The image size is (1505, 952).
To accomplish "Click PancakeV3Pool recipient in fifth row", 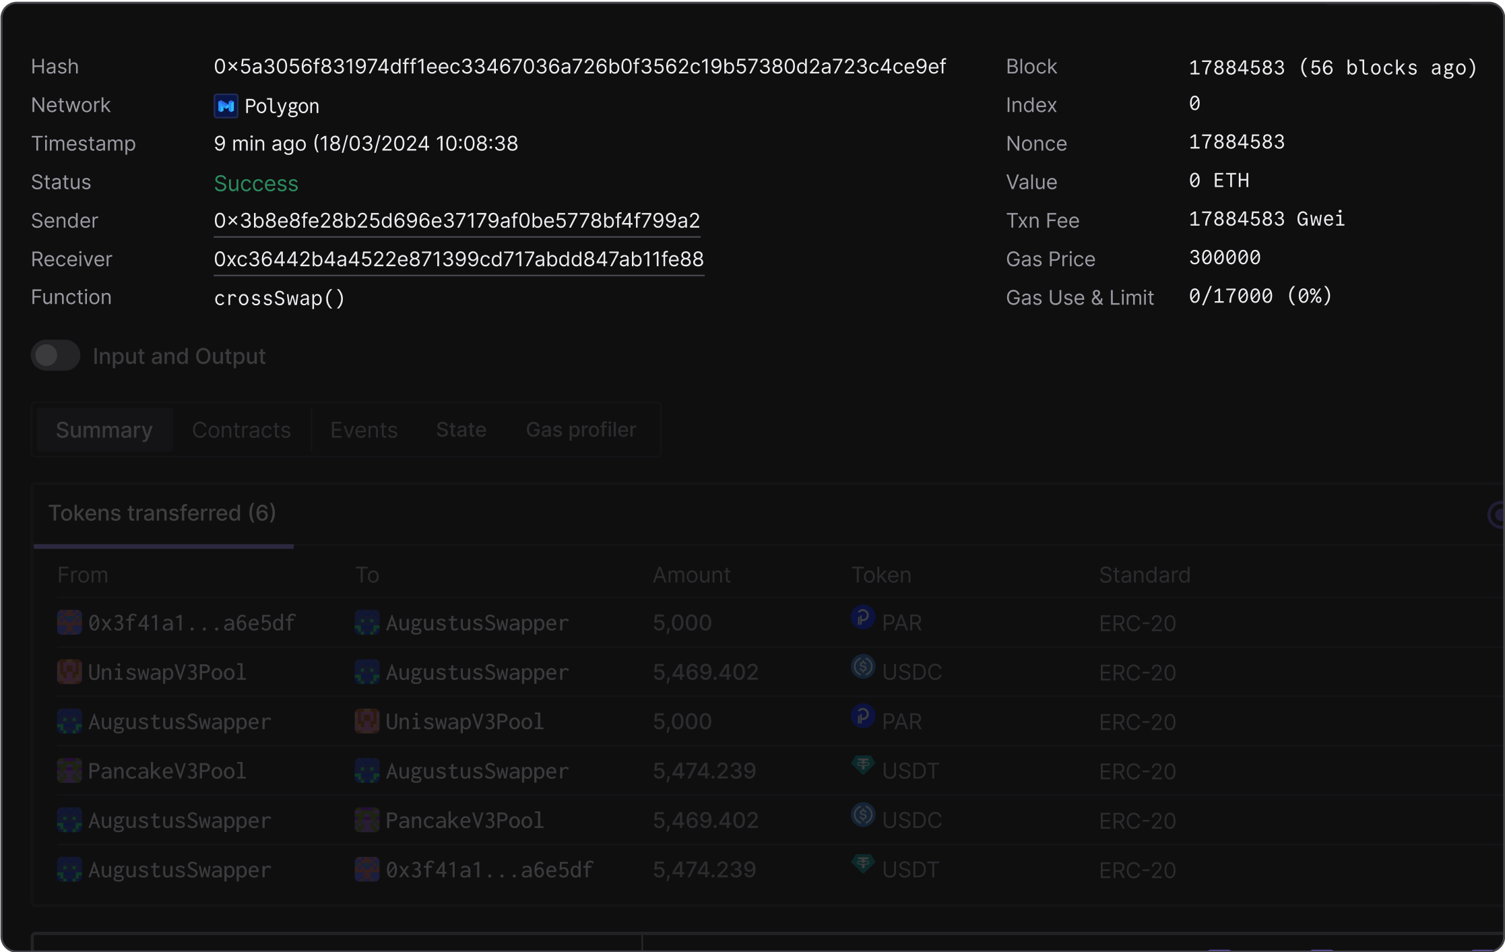I will point(464,820).
